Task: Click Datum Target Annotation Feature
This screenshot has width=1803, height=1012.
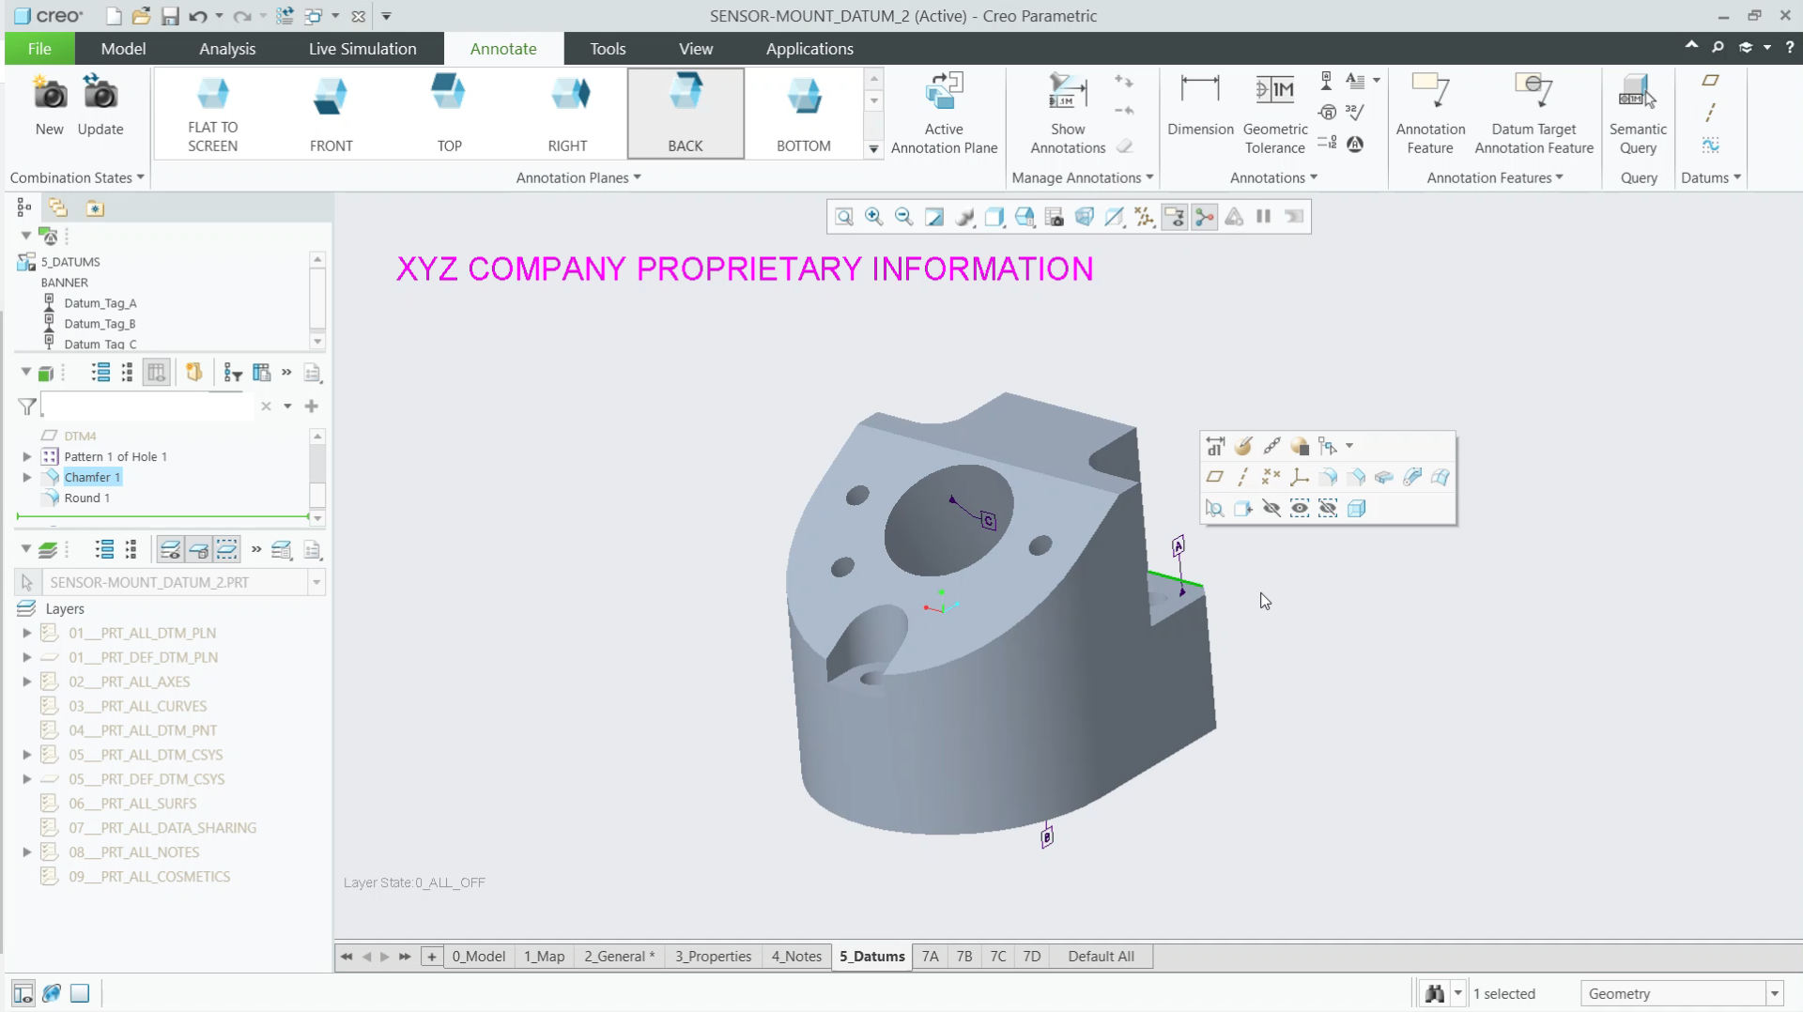Action: tap(1533, 113)
